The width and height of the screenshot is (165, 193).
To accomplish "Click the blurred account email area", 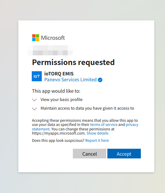I will (50, 50).
